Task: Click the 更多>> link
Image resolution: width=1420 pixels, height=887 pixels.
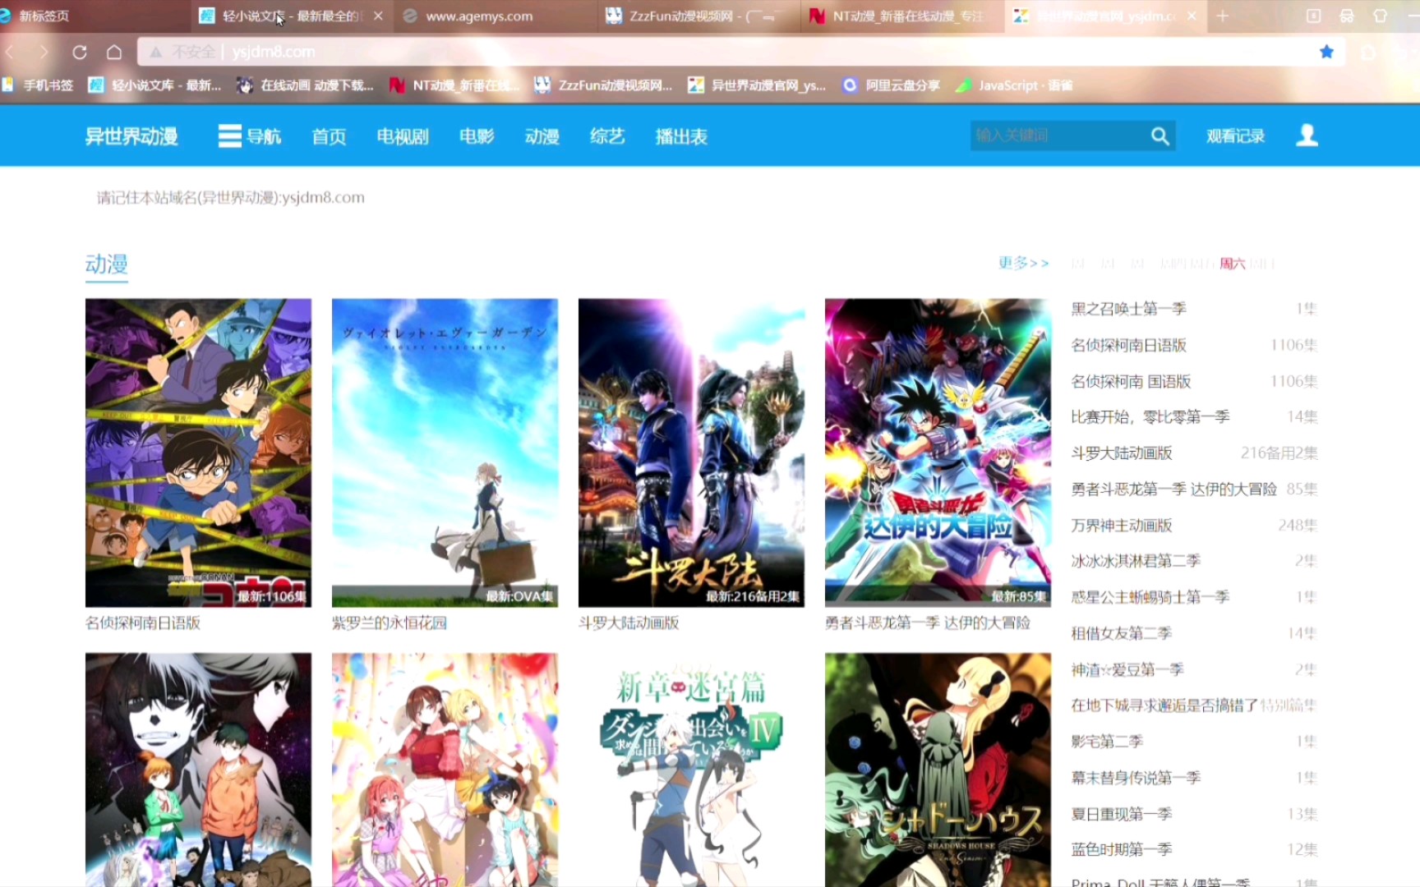Action: coord(1023,263)
